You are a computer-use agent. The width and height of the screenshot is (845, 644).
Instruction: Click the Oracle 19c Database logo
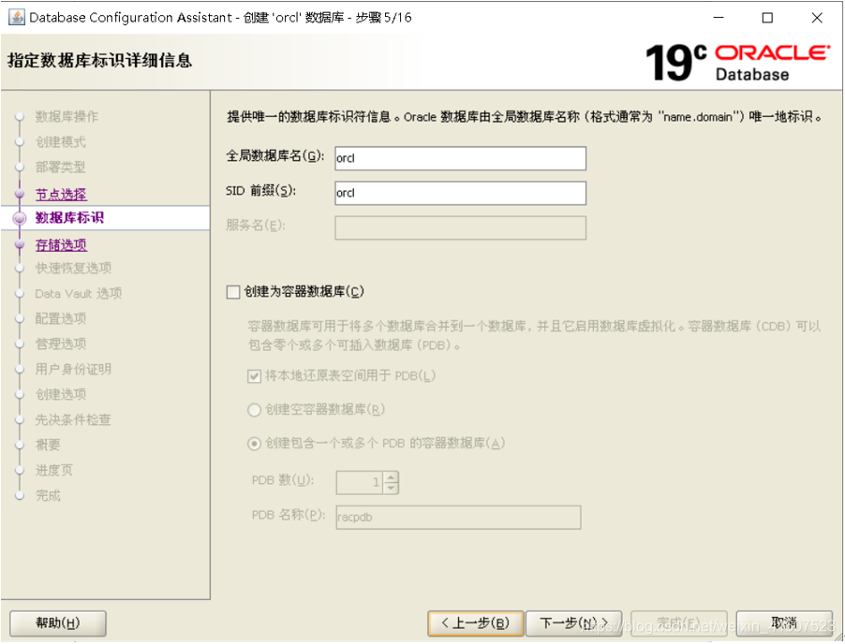click(737, 63)
